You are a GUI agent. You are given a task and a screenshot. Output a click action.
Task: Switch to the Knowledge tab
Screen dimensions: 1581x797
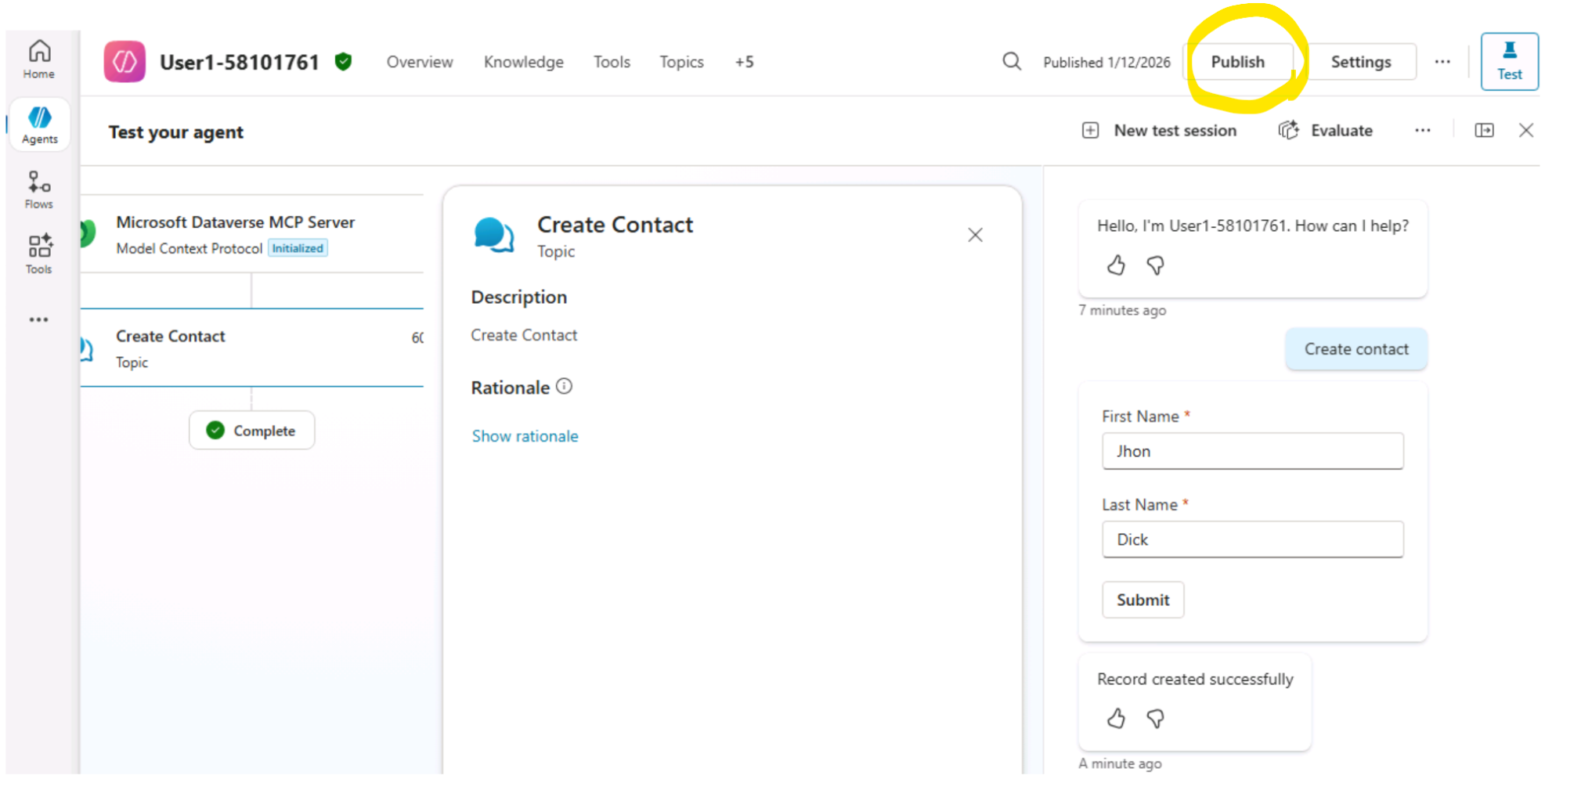[523, 62]
